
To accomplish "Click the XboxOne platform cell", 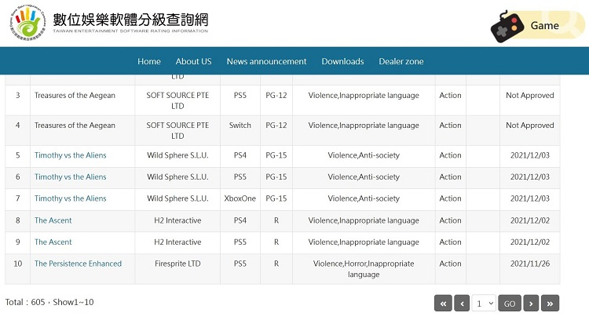I will (240, 198).
